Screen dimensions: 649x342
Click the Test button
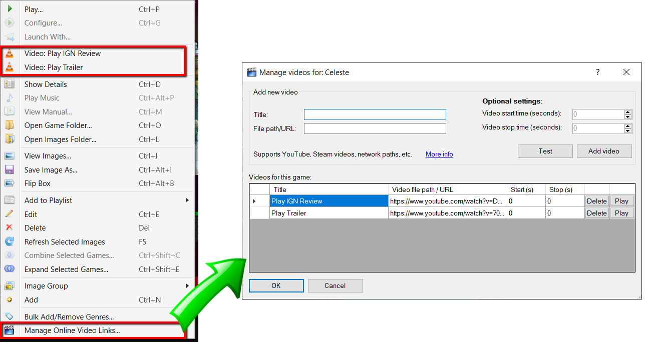pyautogui.click(x=545, y=151)
